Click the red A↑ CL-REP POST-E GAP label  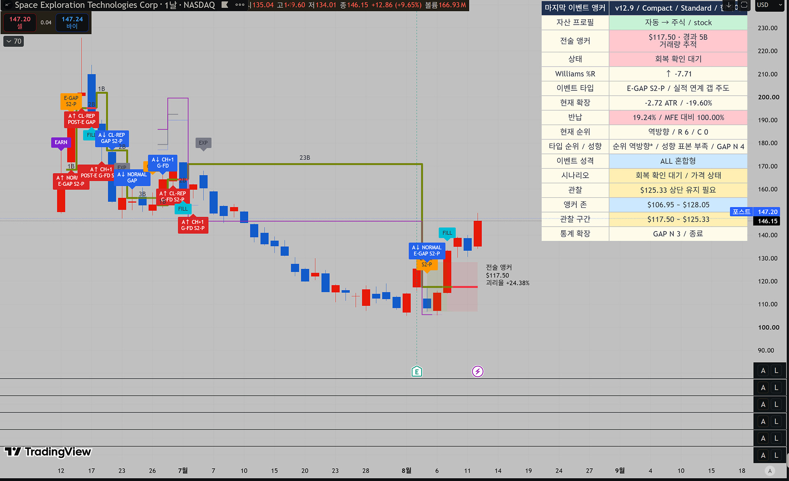tap(81, 119)
